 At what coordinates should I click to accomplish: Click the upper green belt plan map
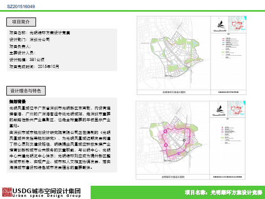click(x=174, y=53)
